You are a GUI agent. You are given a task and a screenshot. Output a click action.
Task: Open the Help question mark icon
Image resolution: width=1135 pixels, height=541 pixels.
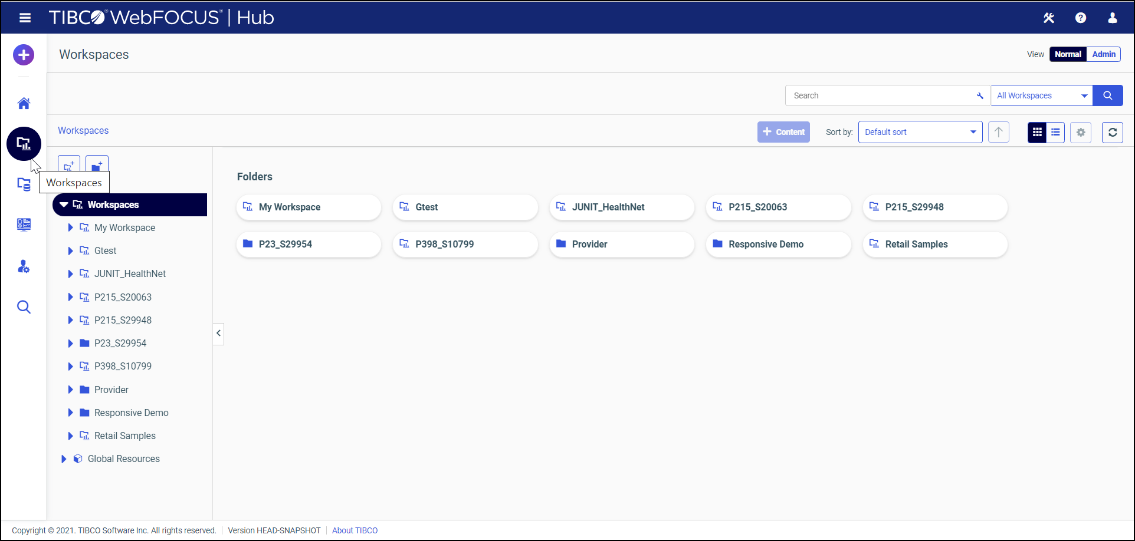point(1081,18)
